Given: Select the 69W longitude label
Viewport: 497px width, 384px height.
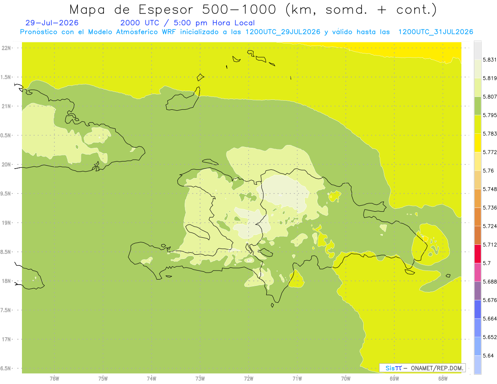Looking at the screenshot, I should tap(394, 378).
